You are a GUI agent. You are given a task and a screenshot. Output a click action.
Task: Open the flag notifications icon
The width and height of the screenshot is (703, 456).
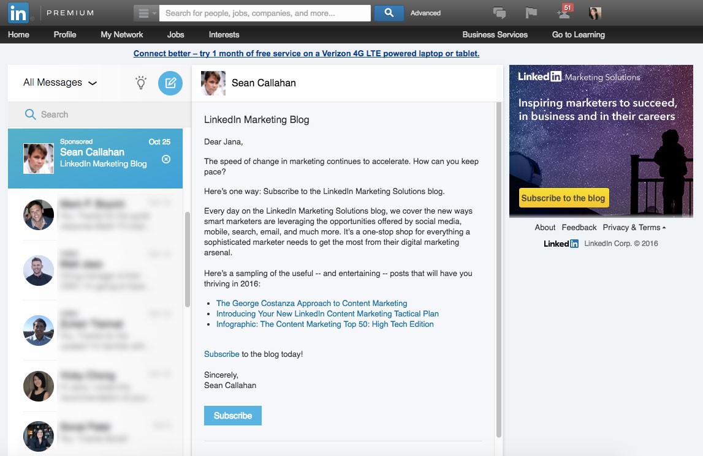pyautogui.click(x=530, y=12)
